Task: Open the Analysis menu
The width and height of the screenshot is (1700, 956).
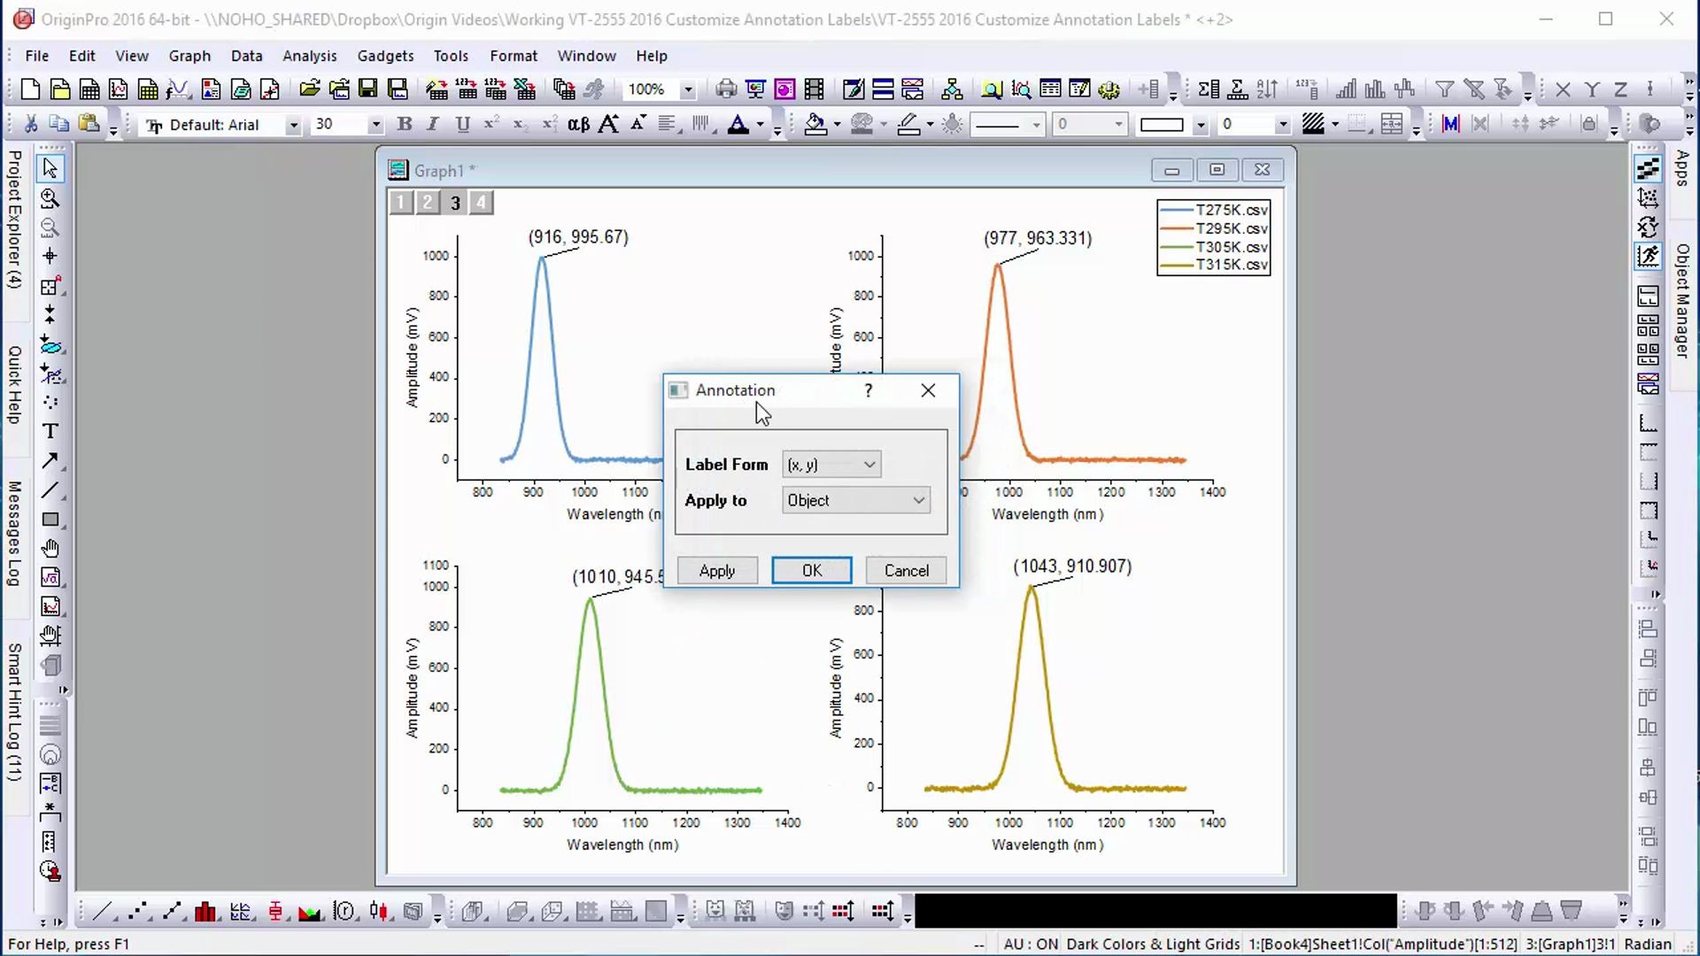Action: [x=309, y=56]
